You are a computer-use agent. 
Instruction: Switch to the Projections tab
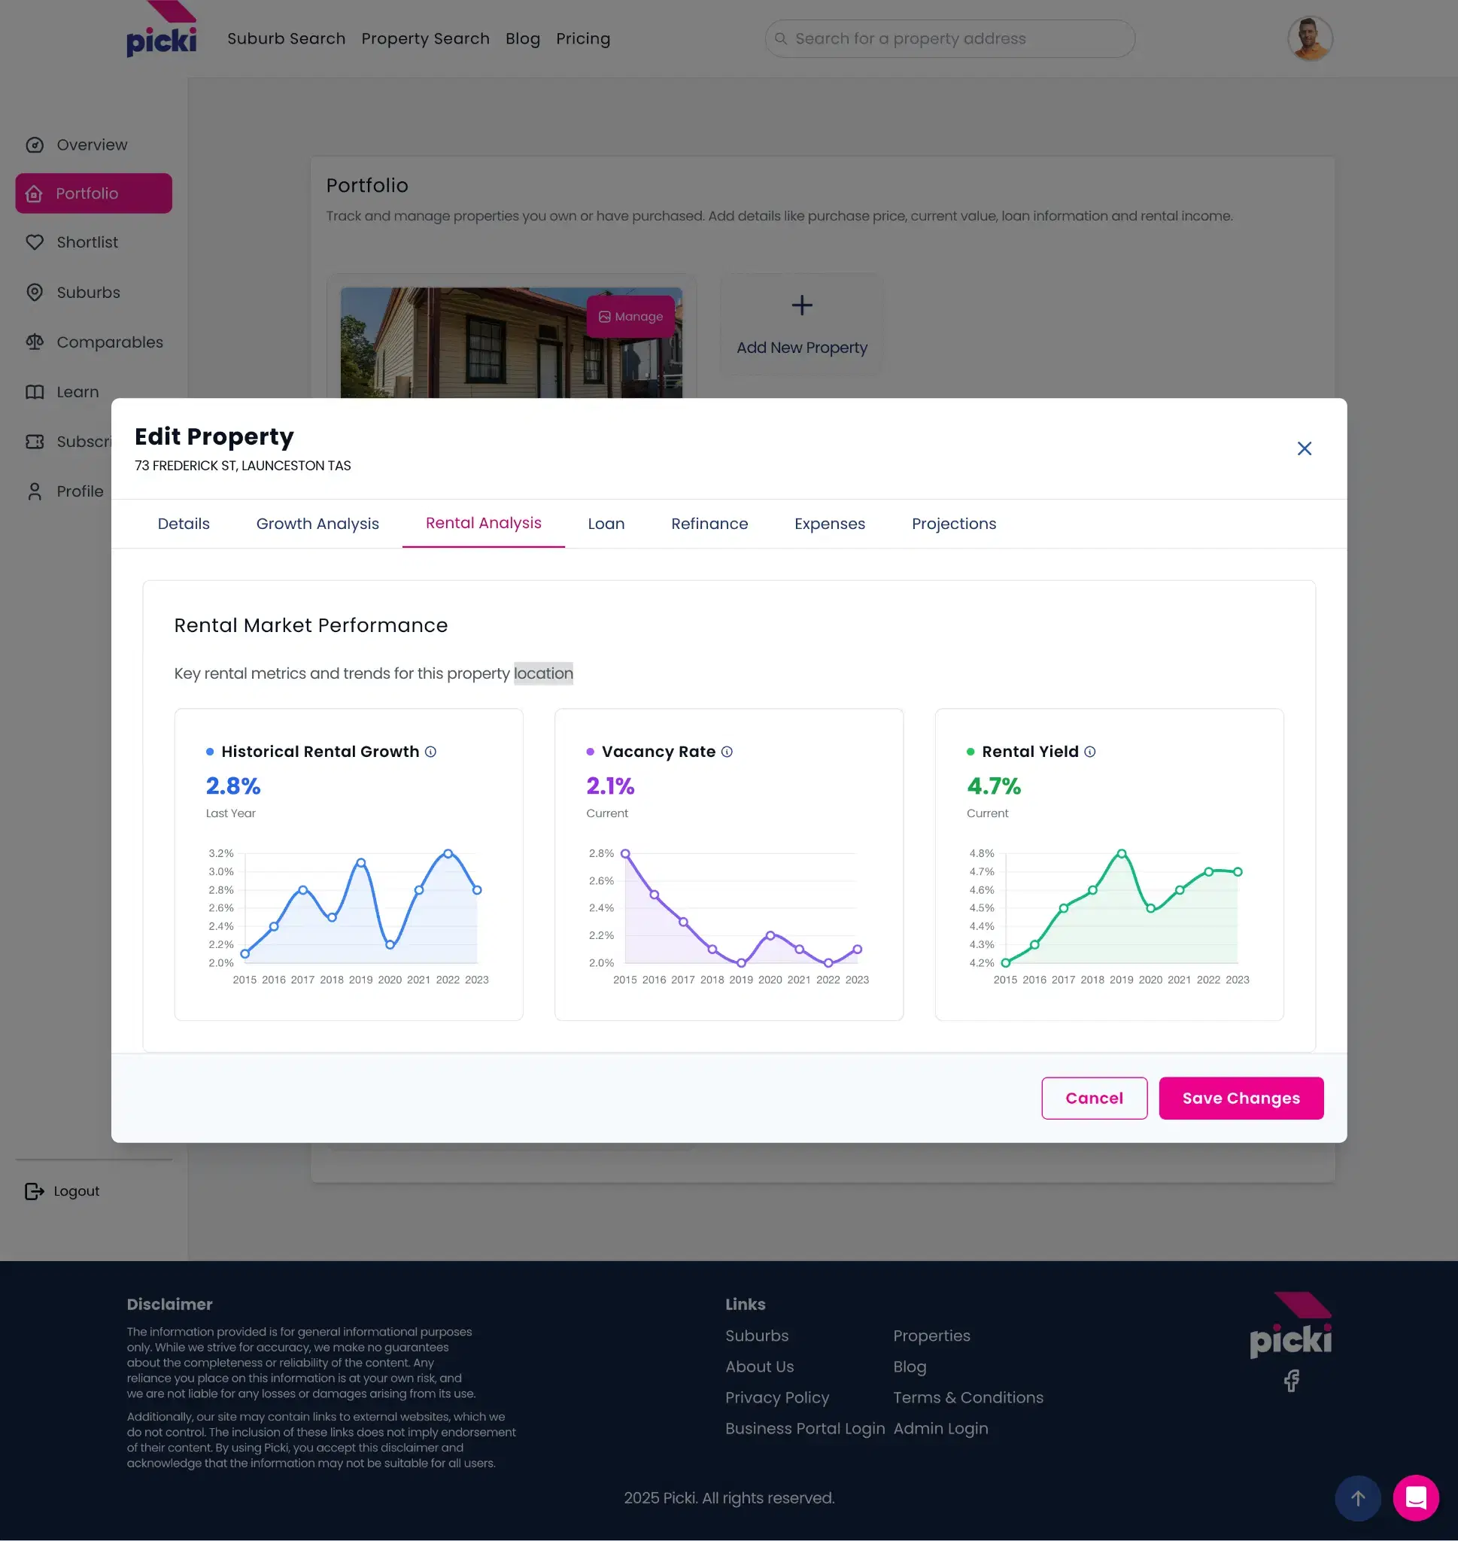pos(954,524)
